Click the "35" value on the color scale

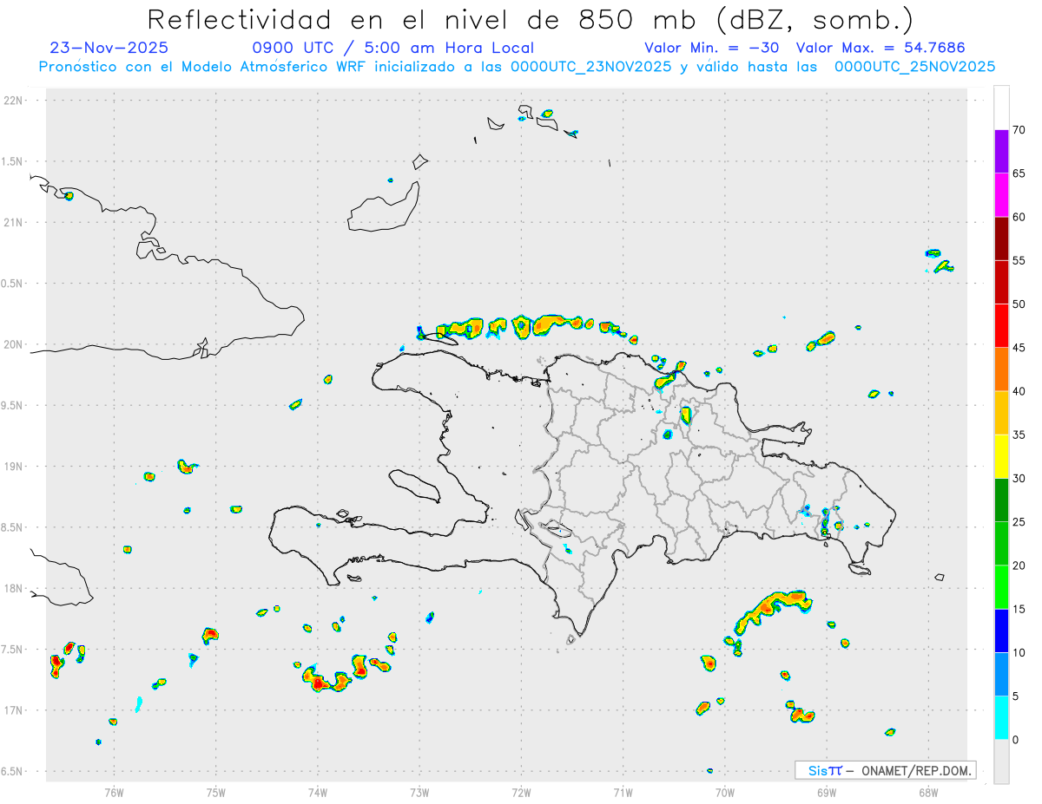[x=1019, y=435]
